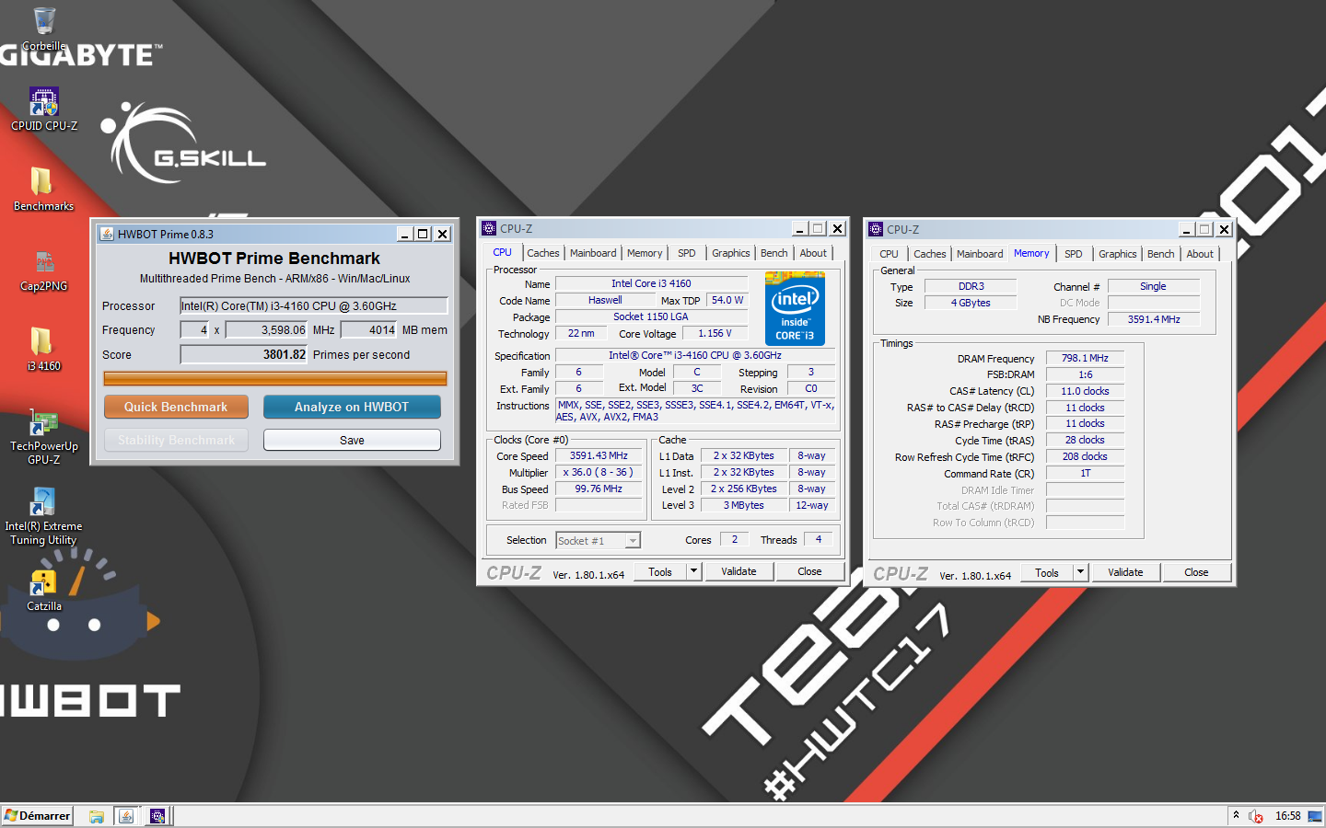Click the DRAM Frequency value 798.1 MHz
1326x828 pixels.
[1085, 358]
